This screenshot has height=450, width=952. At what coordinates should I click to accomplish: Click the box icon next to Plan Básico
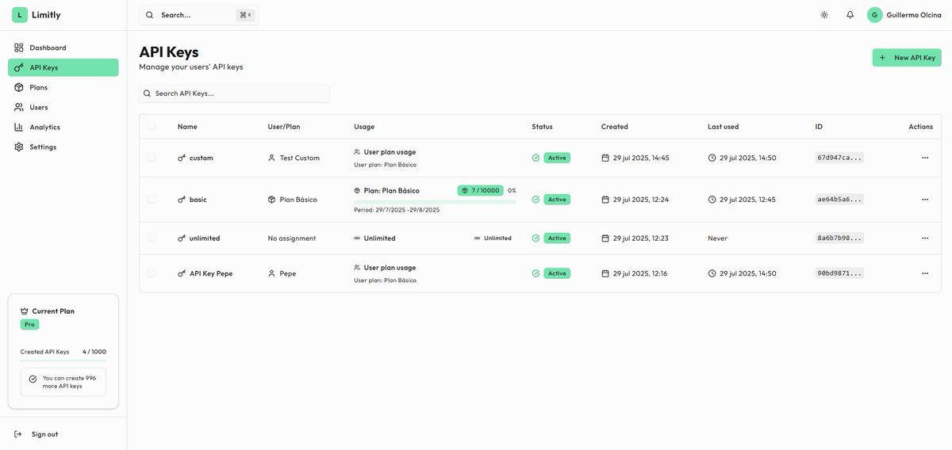pos(272,200)
